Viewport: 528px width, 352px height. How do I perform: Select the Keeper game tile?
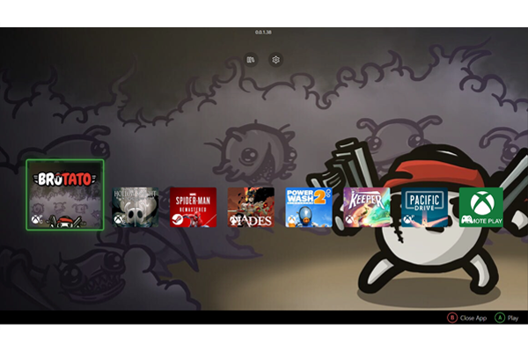[366, 208]
